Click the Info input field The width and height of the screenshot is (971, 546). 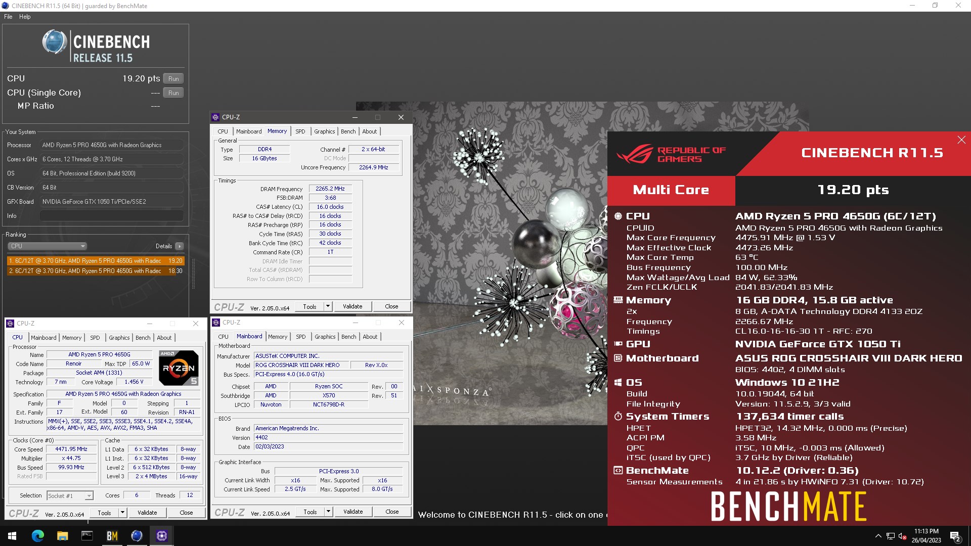coord(111,216)
